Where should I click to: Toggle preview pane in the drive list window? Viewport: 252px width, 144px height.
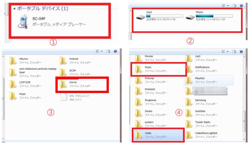coord(234,6)
